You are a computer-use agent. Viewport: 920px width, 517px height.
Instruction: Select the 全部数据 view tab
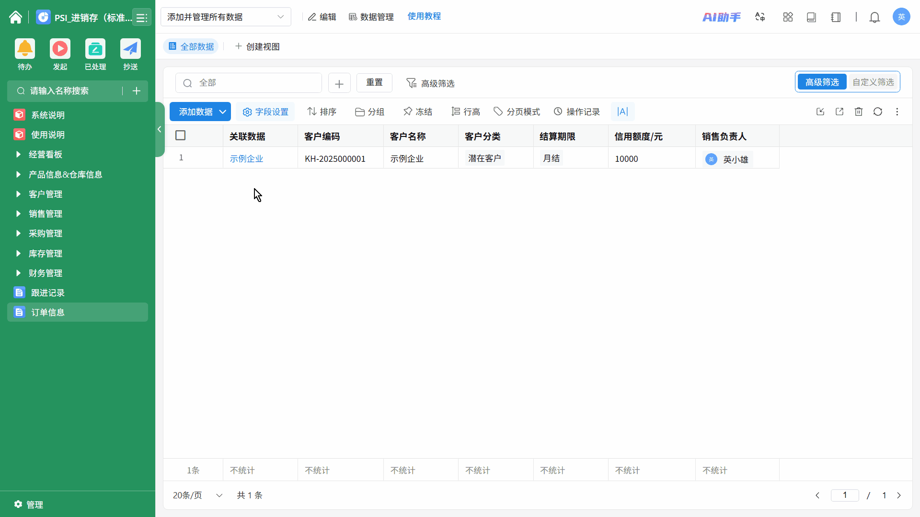[x=191, y=46]
